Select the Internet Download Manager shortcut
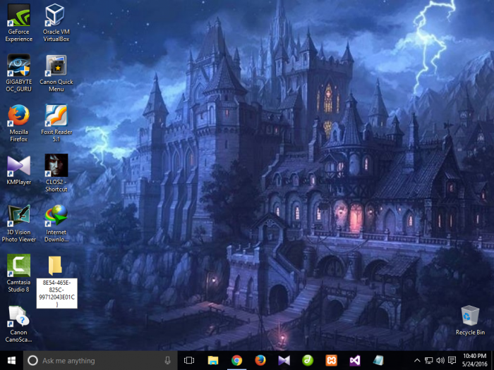 (56, 223)
